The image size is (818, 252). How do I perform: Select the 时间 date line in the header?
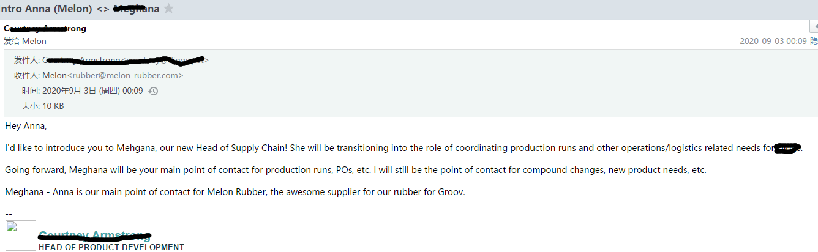click(x=83, y=91)
